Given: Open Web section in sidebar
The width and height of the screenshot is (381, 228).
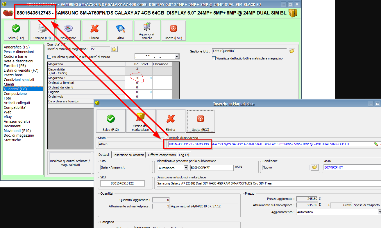Looking at the screenshot, I should (x=8, y=112).
